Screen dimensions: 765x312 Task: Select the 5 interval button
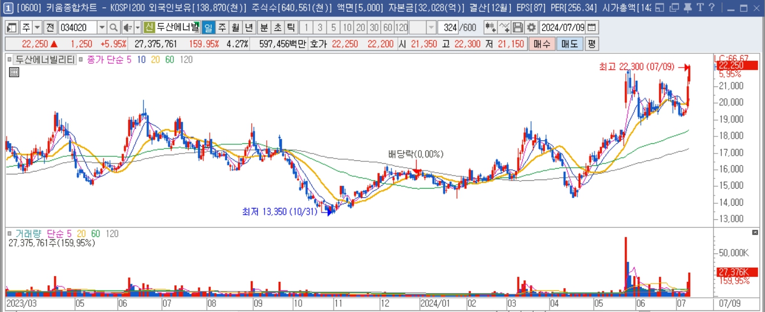coord(333,28)
